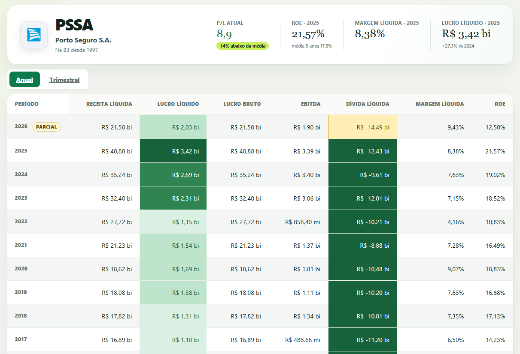Click dívida líquida cell R$ -12,01 bi
This screenshot has height=354, width=520.
(363, 198)
